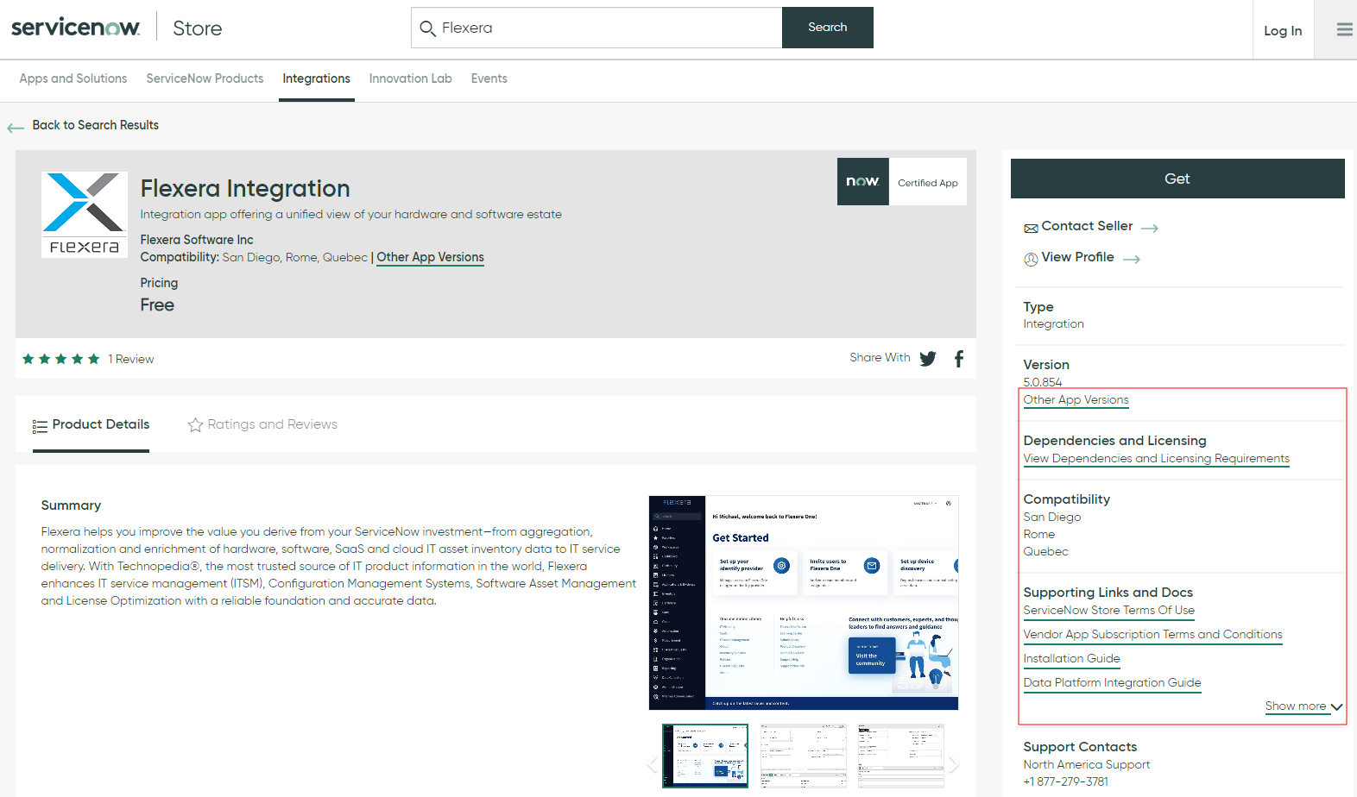Open the Apps and Solutions menu
Image resolution: width=1357 pixels, height=797 pixels.
73,78
